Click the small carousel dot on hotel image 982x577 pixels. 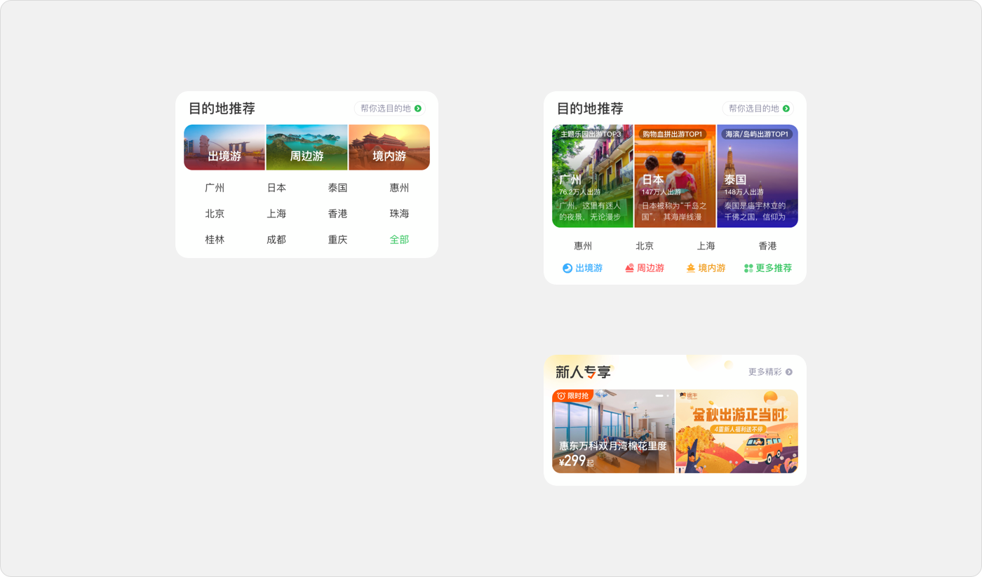668,395
